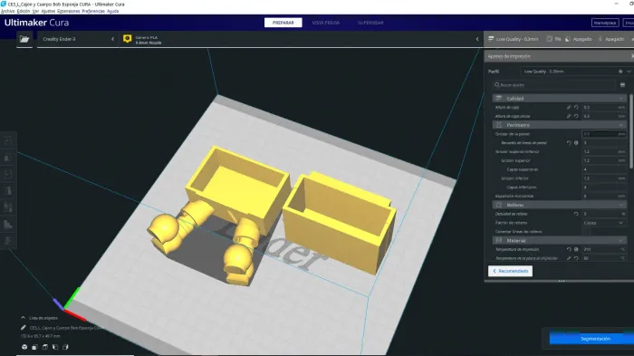Click the settings panel vertical scrollbar
Screen dimensions: 634x356
pyautogui.click(x=631, y=131)
